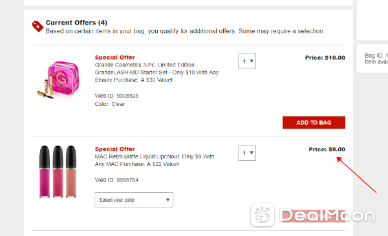Click the red Current Offers tag icon
The image size is (388, 236).
click(x=38, y=26)
